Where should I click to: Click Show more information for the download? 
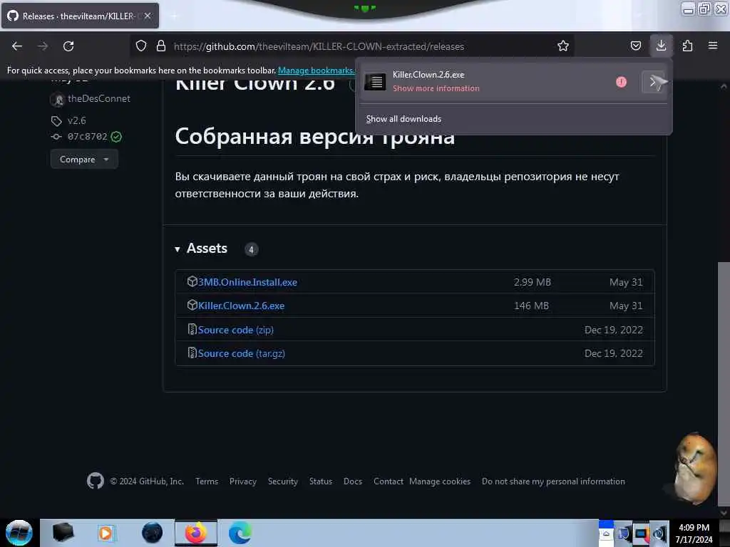tap(436, 88)
